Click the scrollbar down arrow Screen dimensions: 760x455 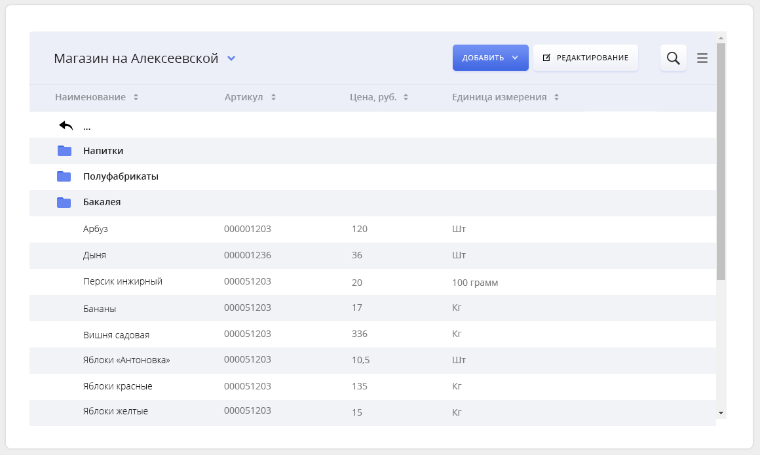coord(721,413)
